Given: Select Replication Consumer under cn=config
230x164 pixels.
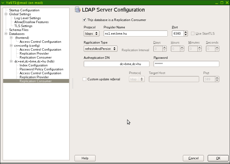Looking at the screenshot, I should point(36,57).
